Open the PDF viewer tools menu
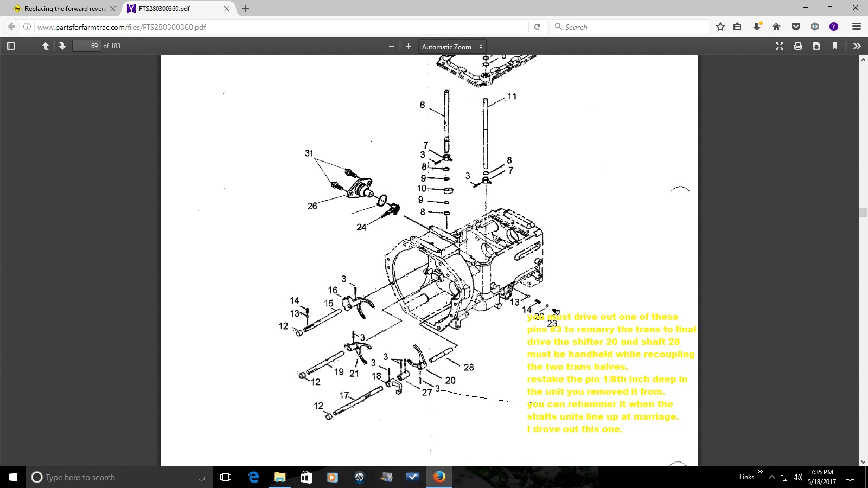868x488 pixels. point(857,46)
